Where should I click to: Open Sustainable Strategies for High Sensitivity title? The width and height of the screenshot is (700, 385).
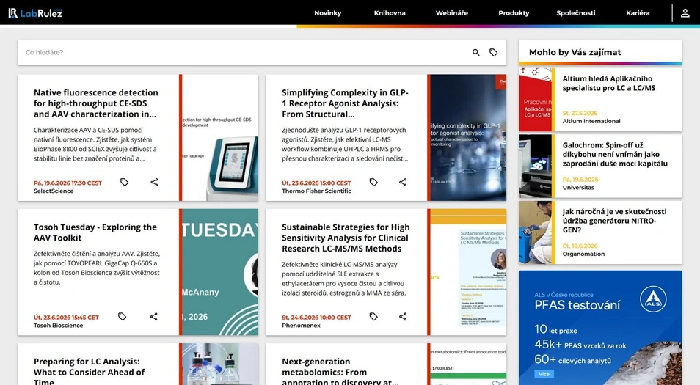(346, 238)
